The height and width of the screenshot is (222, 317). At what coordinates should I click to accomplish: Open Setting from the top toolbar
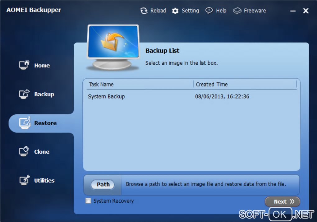190,11
